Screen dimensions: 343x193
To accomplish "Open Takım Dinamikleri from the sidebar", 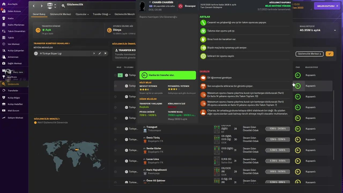I will tap(16, 31).
